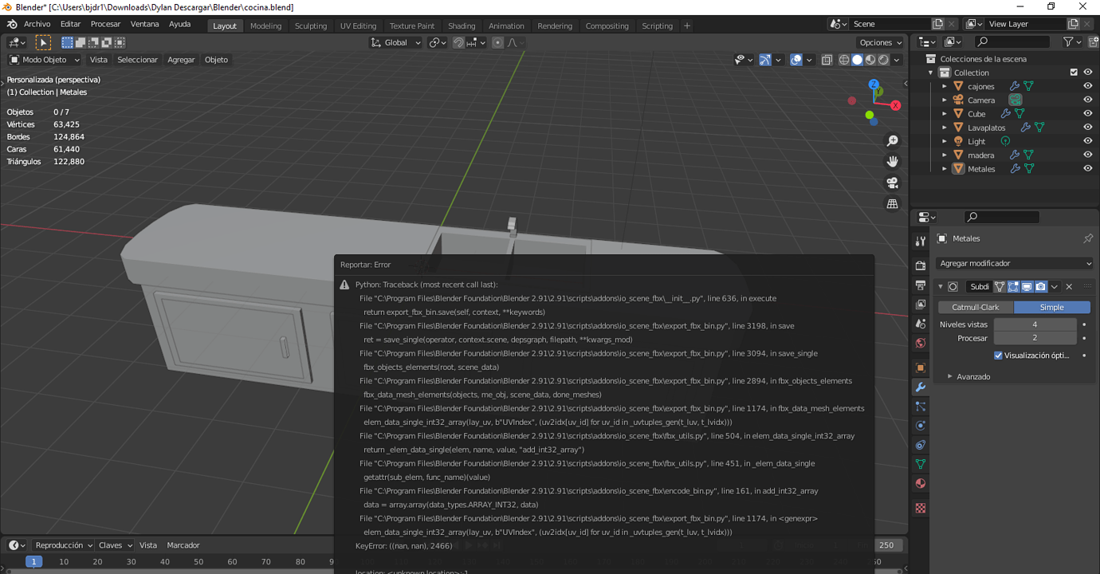Viewport: 1100px width, 574px height.
Task: Open the Material properties tab icon
Action: pos(921,483)
